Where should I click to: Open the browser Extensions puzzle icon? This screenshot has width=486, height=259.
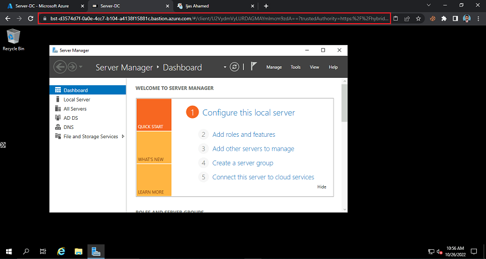444,19
